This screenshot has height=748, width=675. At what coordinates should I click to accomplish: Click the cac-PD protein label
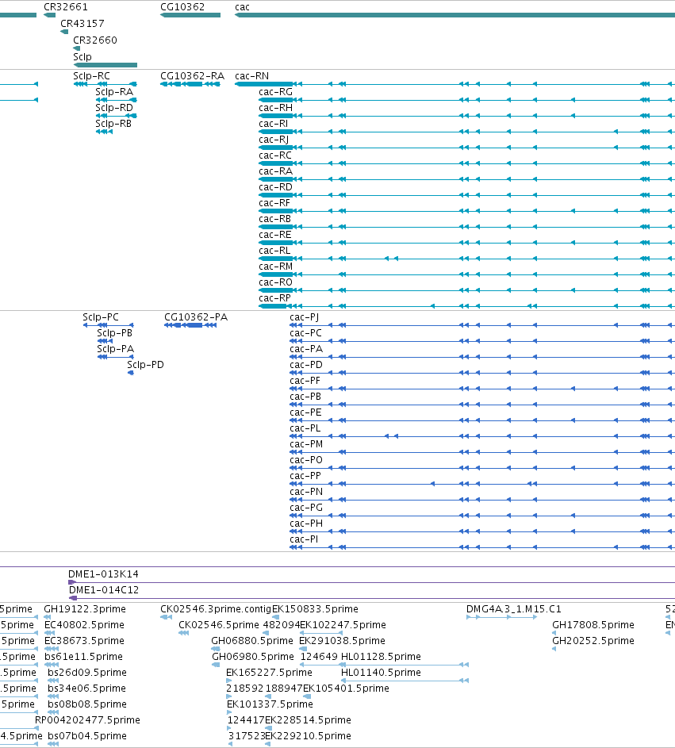306,364
